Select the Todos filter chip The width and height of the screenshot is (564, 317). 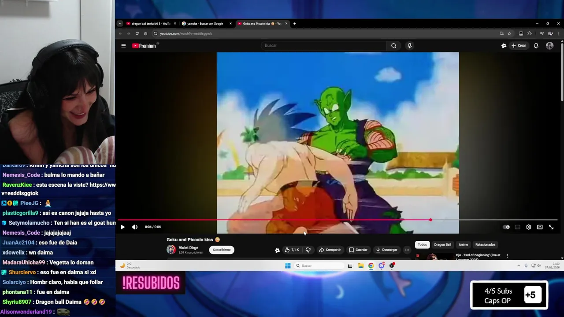click(x=422, y=245)
